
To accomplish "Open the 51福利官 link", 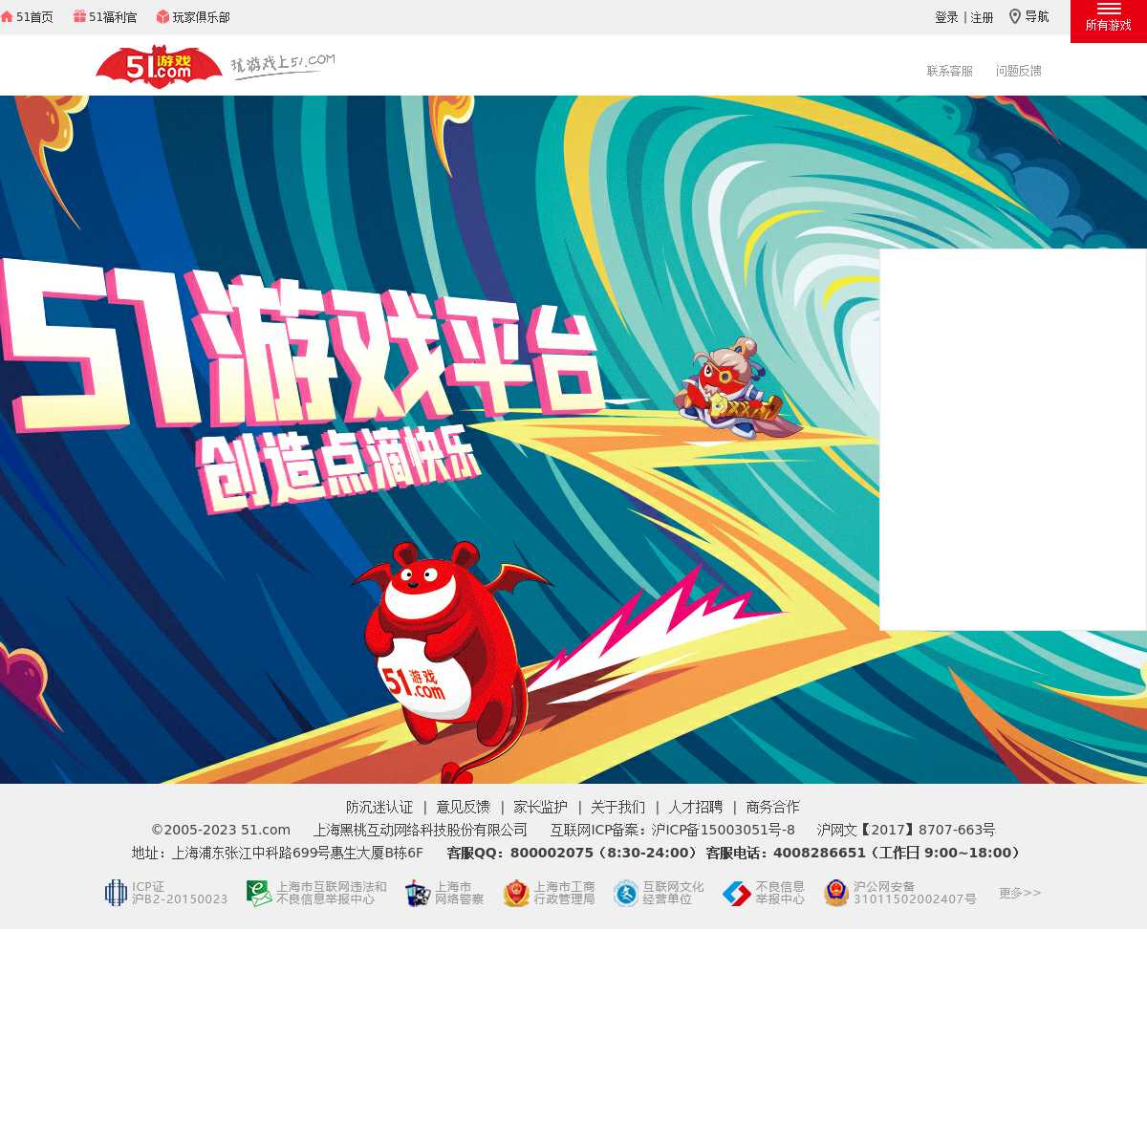I will tap(113, 17).
